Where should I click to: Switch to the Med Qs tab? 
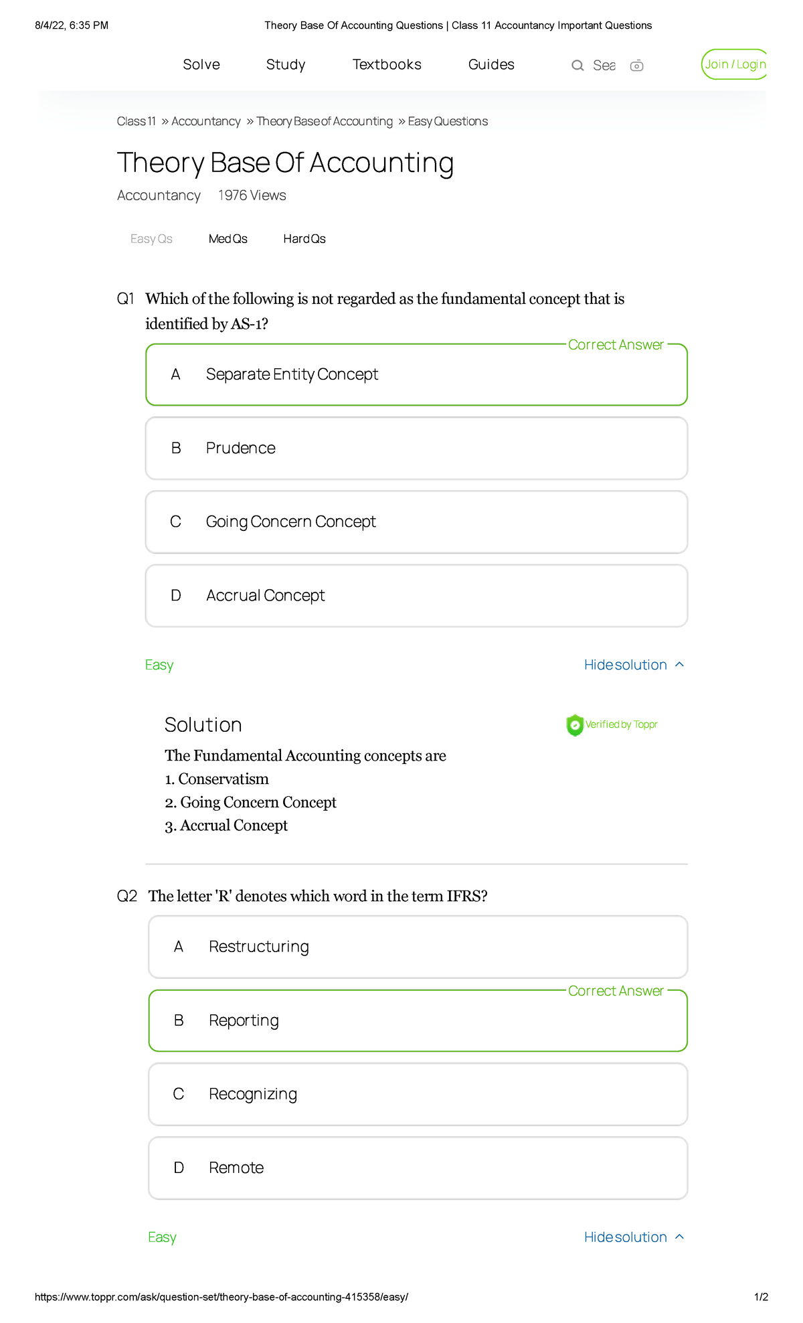coord(228,239)
